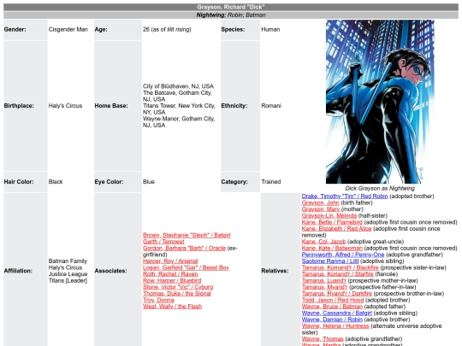The width and height of the screenshot is (462, 346).
Task: Open the West, Wally / the Flash link
Action: click(172, 307)
